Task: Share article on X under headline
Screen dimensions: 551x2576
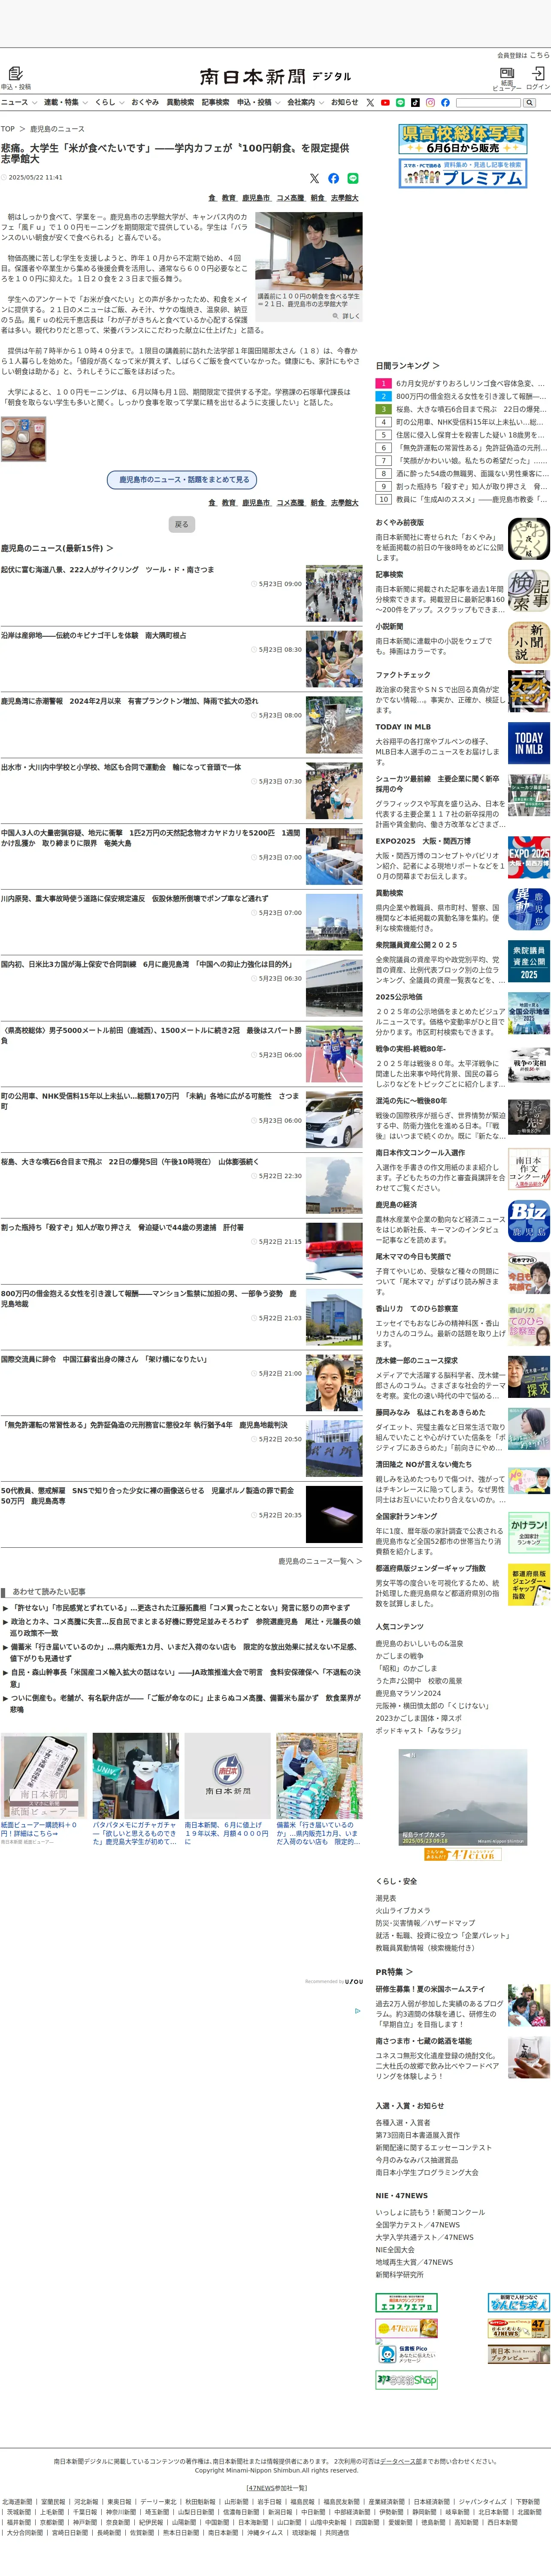Action: tap(314, 178)
